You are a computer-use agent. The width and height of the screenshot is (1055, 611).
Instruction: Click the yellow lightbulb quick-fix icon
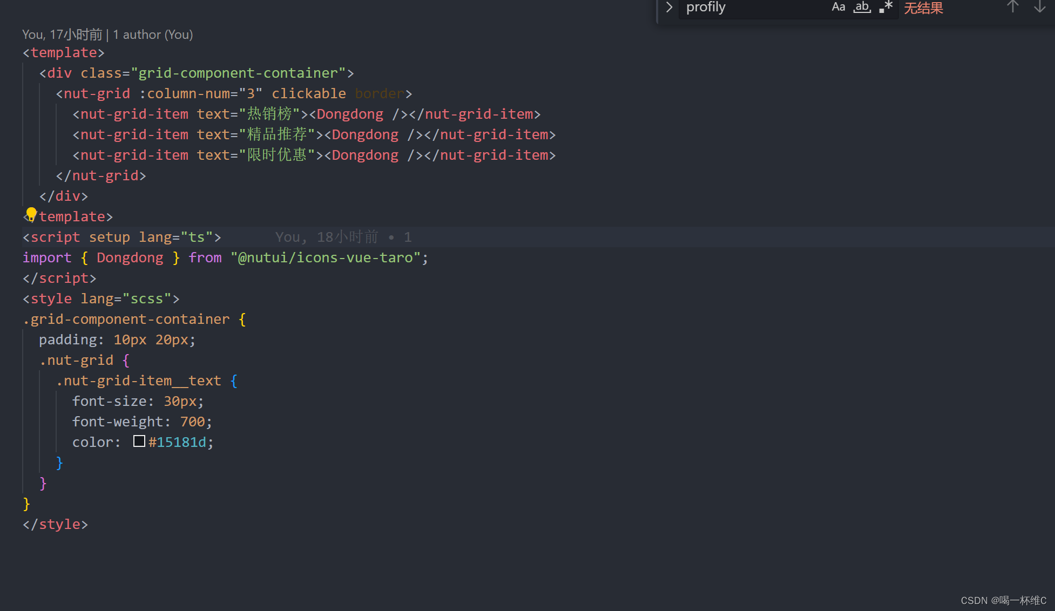point(31,214)
